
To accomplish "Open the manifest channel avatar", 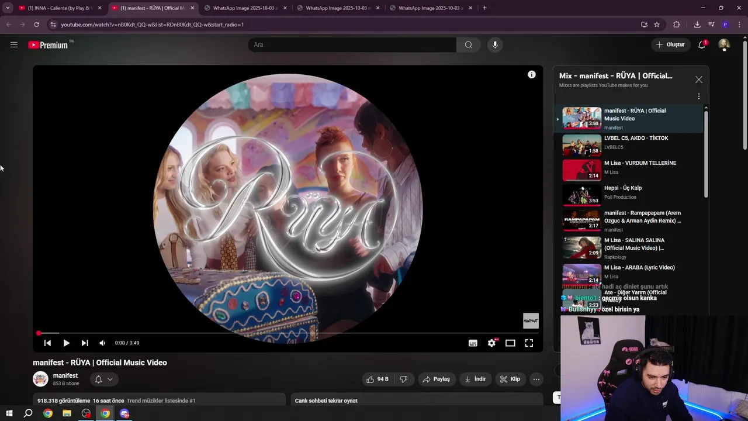I will (x=40, y=379).
